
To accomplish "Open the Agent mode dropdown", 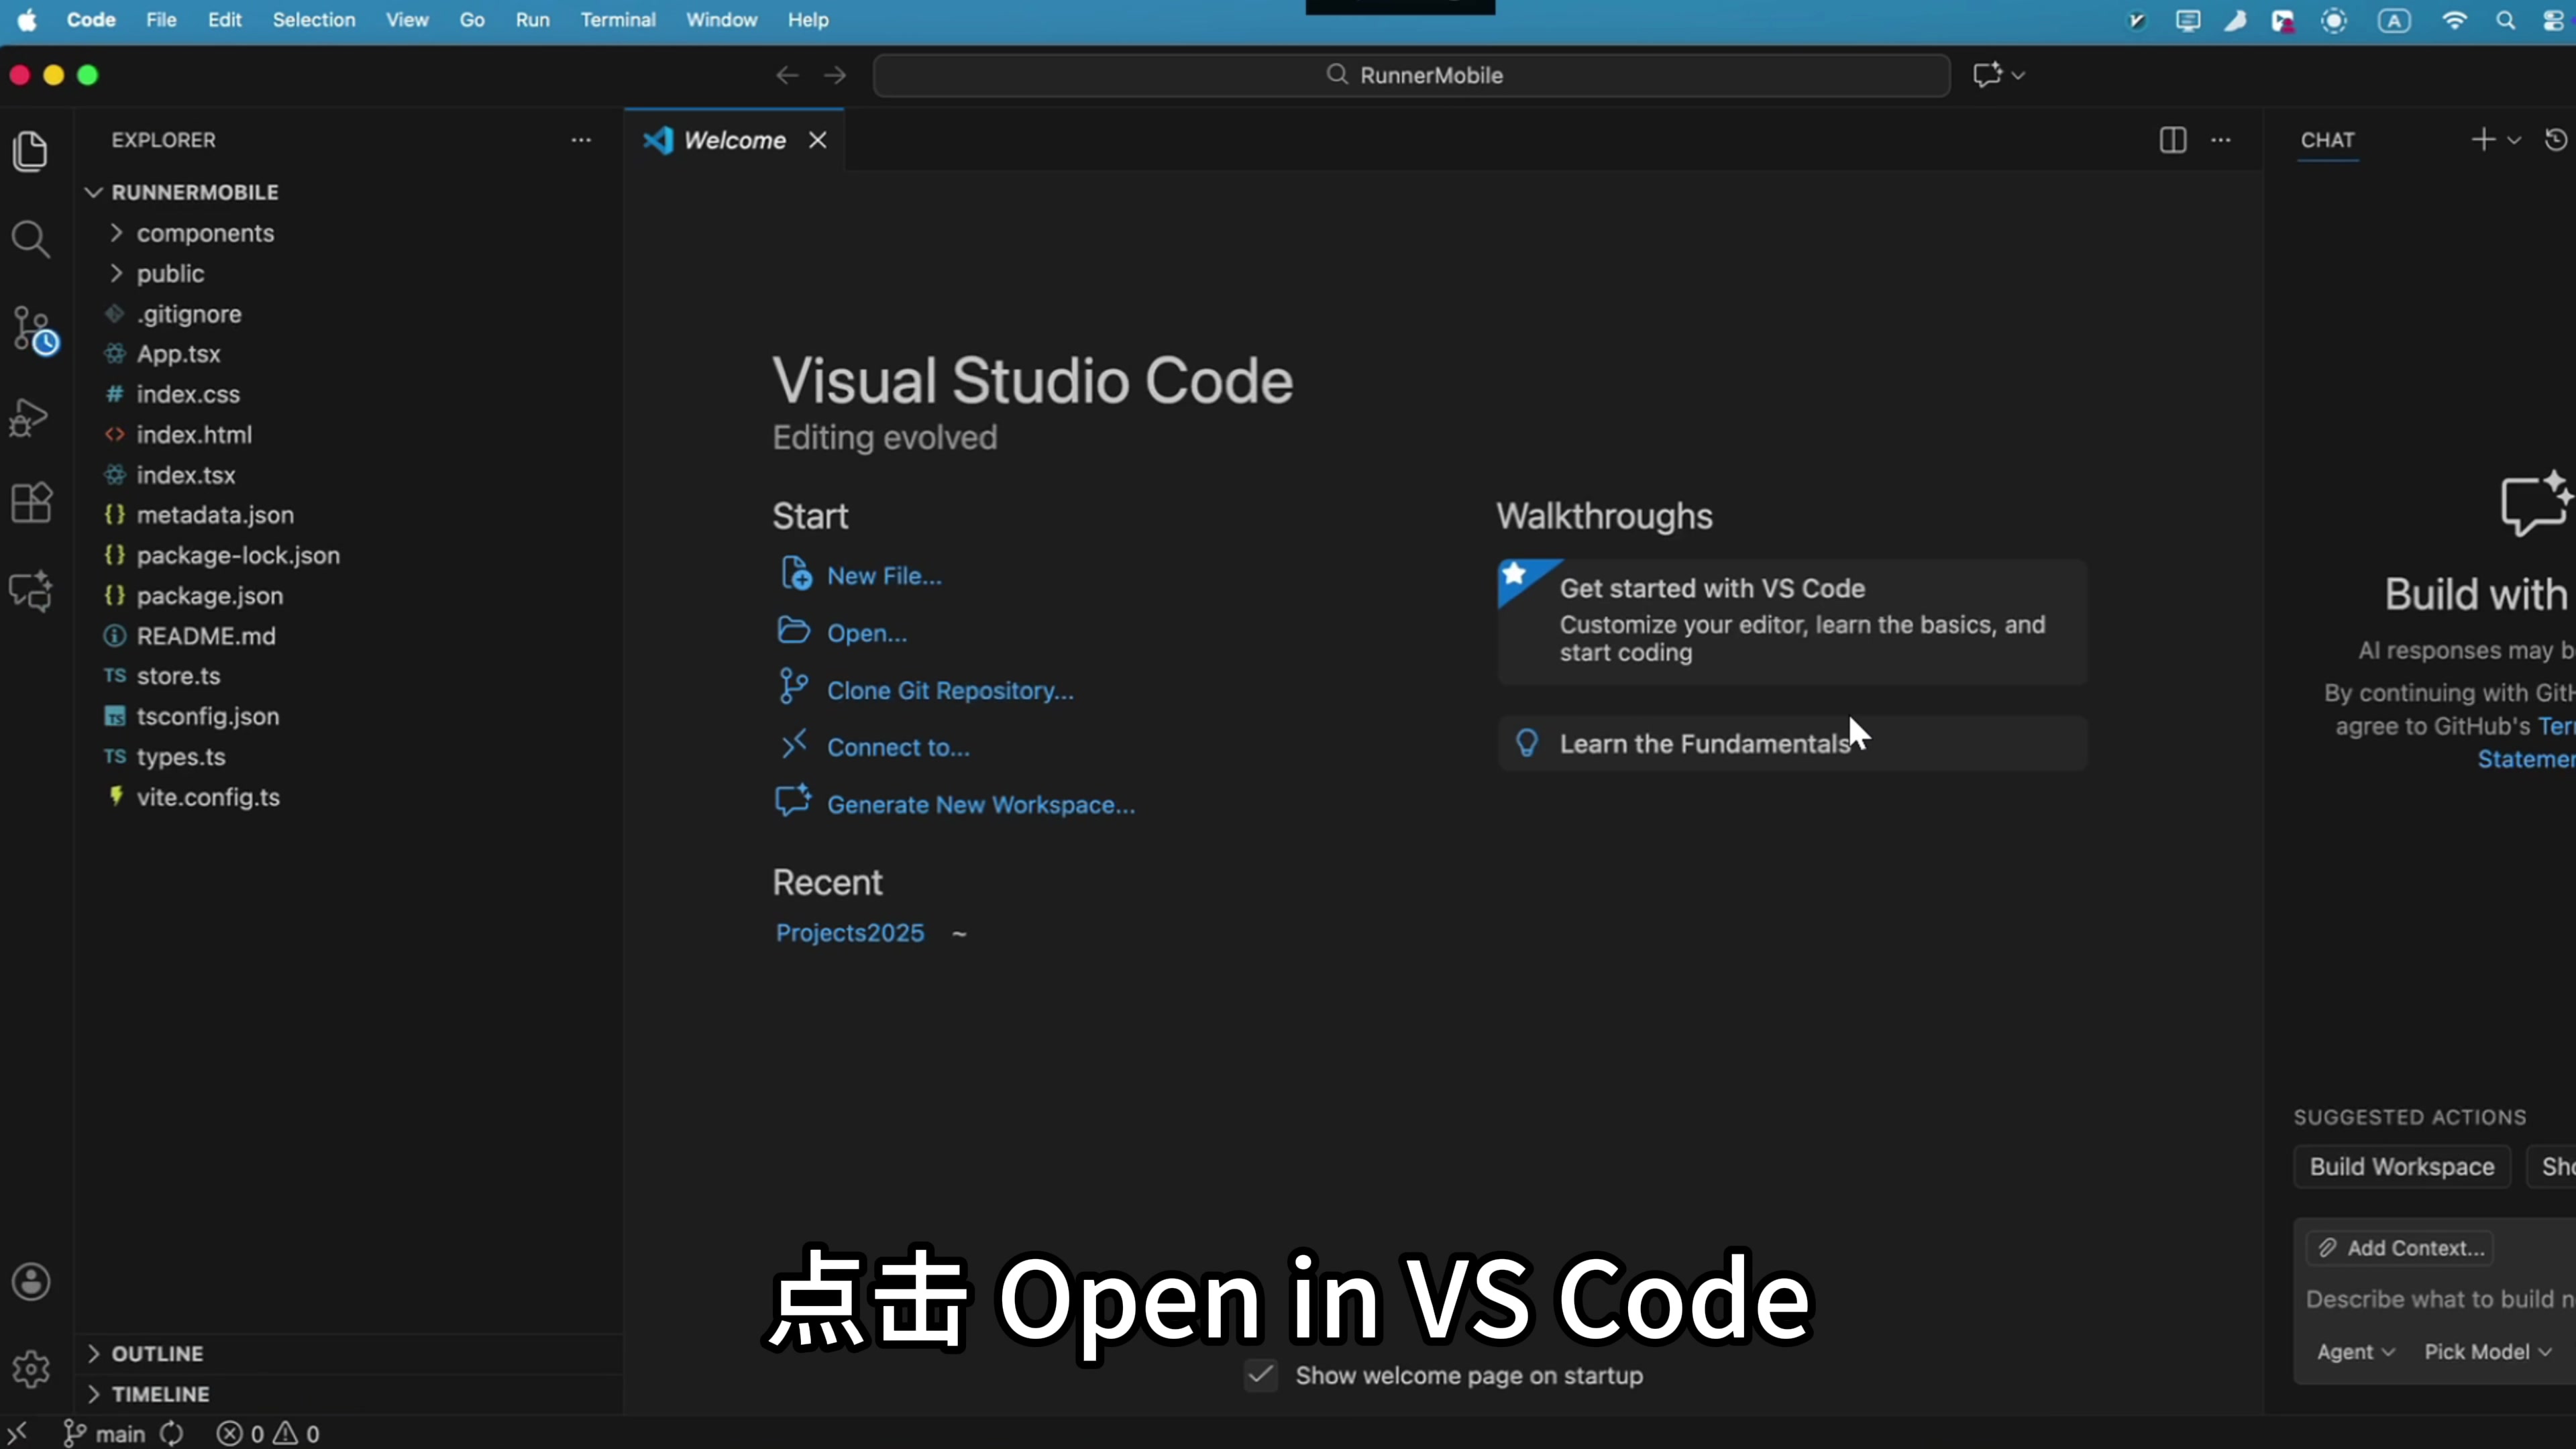I will [2355, 1352].
